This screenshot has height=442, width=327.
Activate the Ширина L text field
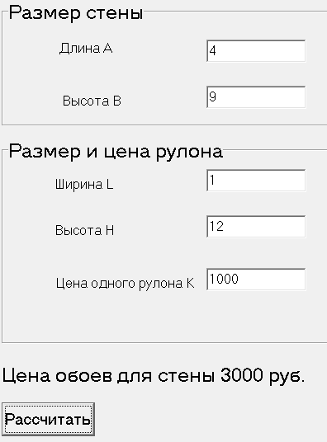(256, 181)
